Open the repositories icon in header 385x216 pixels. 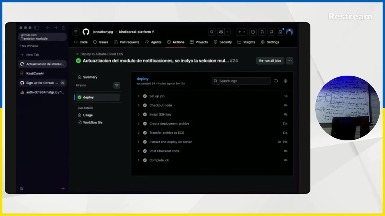click(271, 32)
